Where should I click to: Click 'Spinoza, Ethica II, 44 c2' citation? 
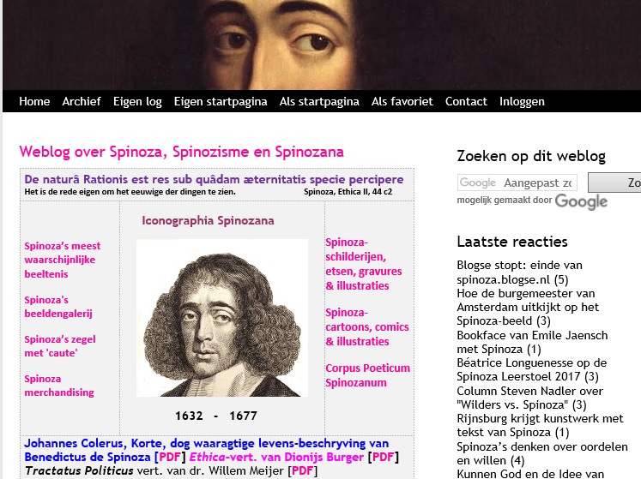pyautogui.click(x=348, y=192)
